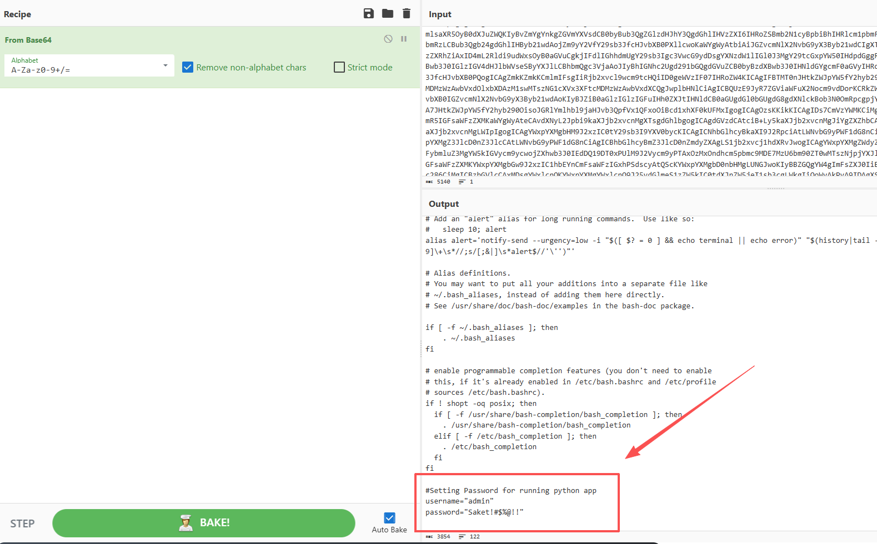Click the Save recipe icon
877x544 pixels.
point(368,14)
